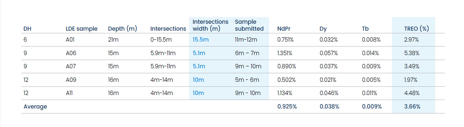Click the LDE sample column header
This screenshot has width=464, height=127.
pos(82,29)
